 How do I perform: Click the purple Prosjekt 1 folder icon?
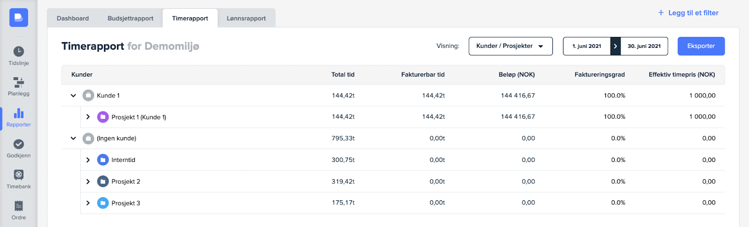[x=103, y=117]
